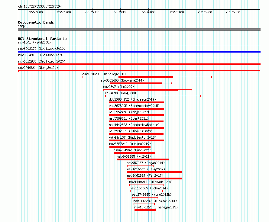Viewport: 269px width, 222px height.
Task: Click ruler position 72275800
Action: [92, 12]
